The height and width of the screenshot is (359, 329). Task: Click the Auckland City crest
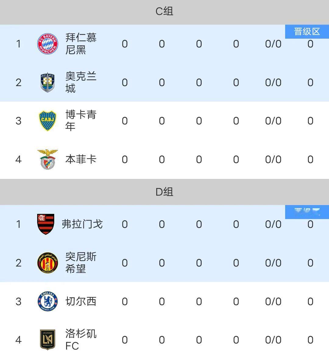click(x=48, y=82)
